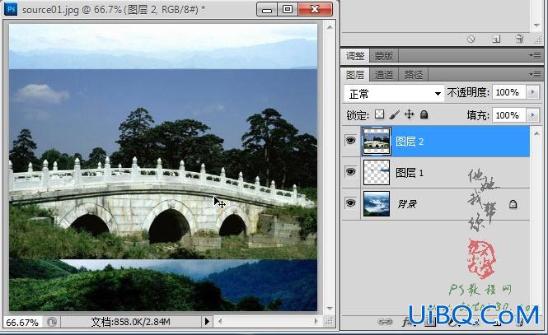Switch to the 通道 tab

click(384, 75)
